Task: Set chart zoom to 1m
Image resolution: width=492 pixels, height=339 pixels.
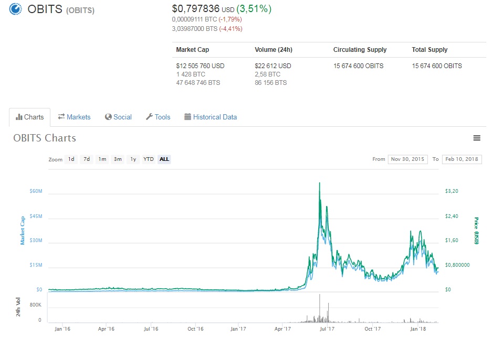Action: (102, 159)
